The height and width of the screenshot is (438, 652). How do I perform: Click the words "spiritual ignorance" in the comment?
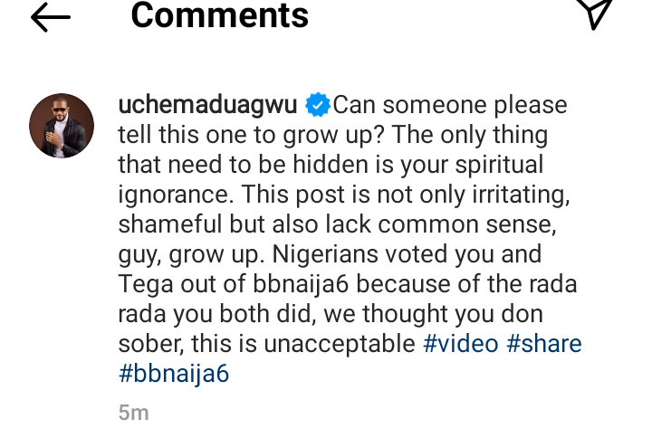[x=331, y=179]
